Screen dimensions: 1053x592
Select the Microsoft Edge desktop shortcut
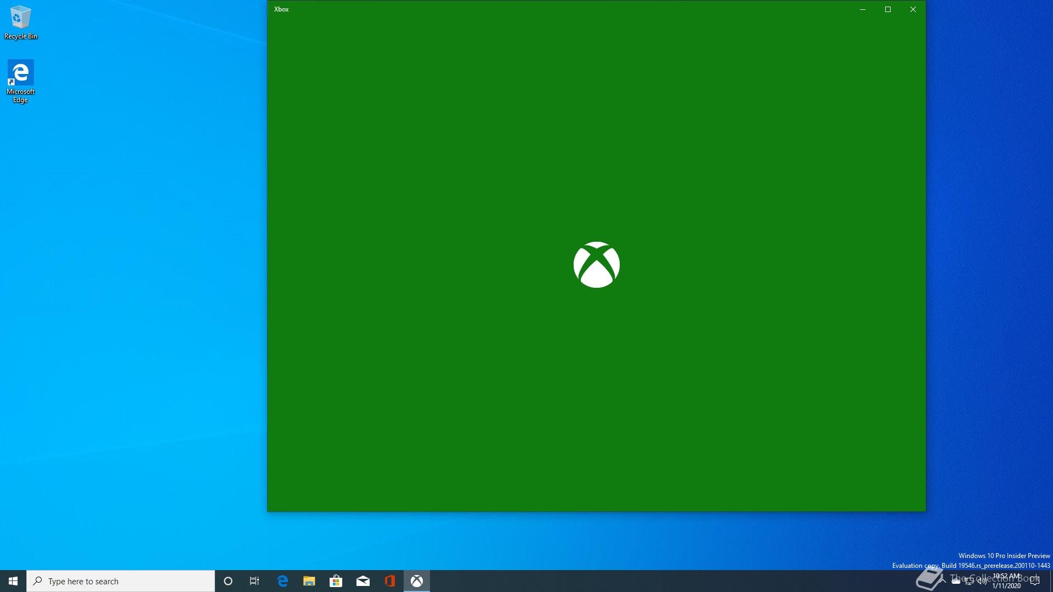(x=21, y=81)
